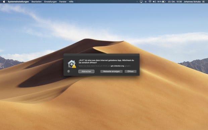Open the volume control in menu bar

154,2
